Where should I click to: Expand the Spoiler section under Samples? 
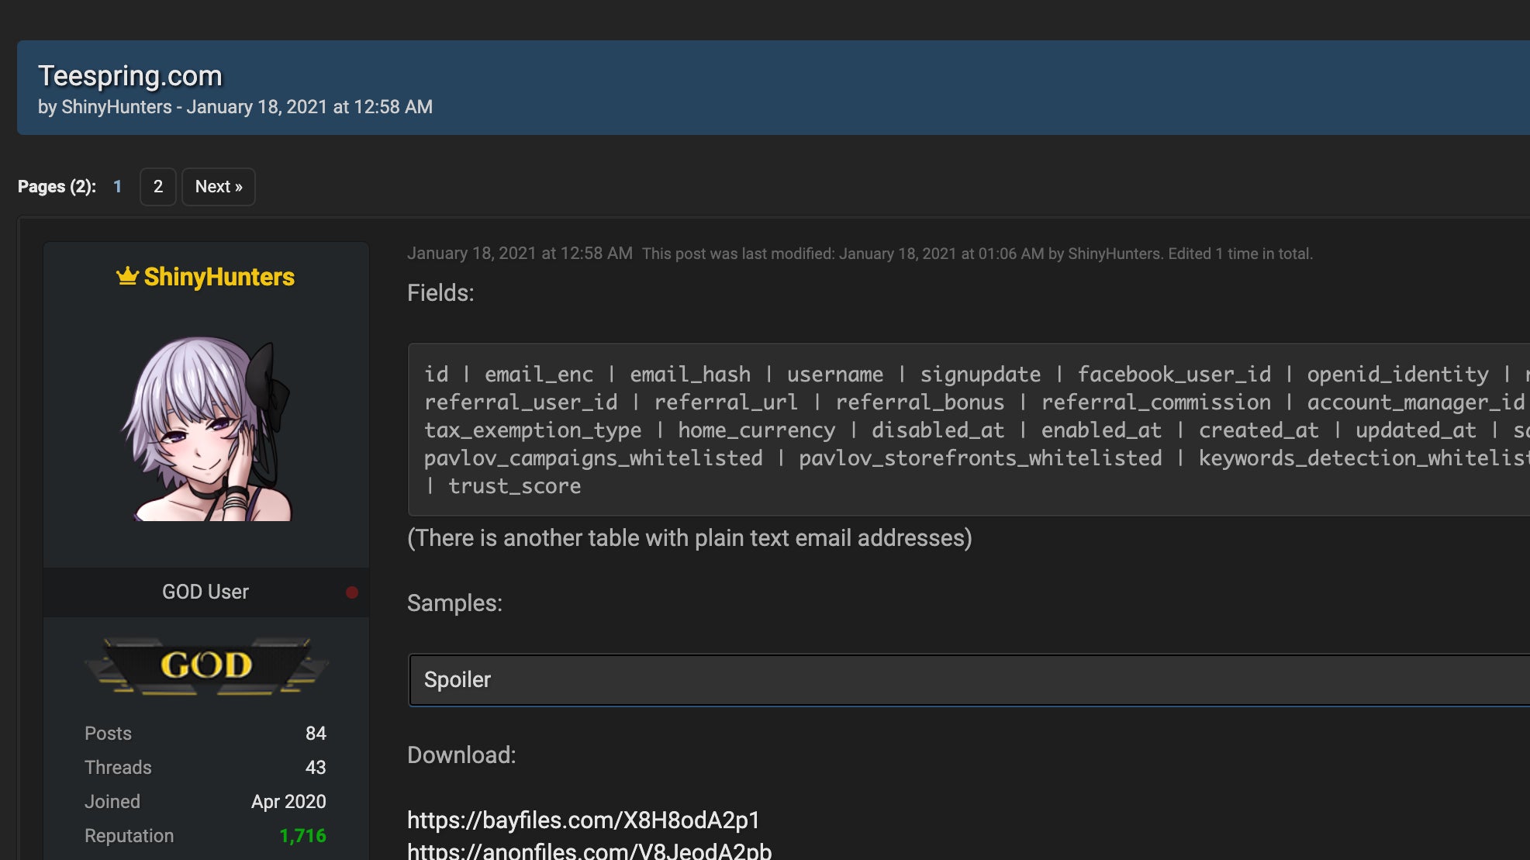coord(458,679)
